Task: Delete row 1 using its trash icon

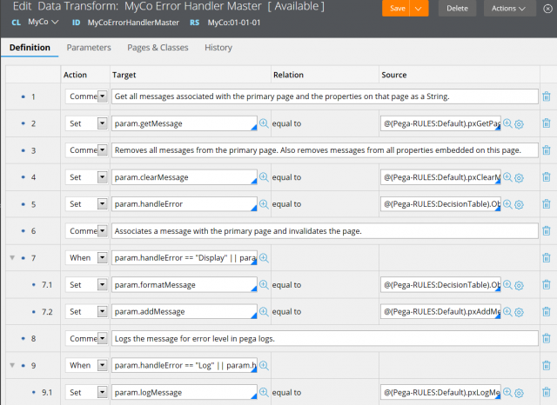Action: (x=546, y=96)
